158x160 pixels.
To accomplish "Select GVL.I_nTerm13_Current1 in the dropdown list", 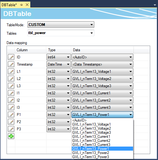I will click(x=102, y=137).
